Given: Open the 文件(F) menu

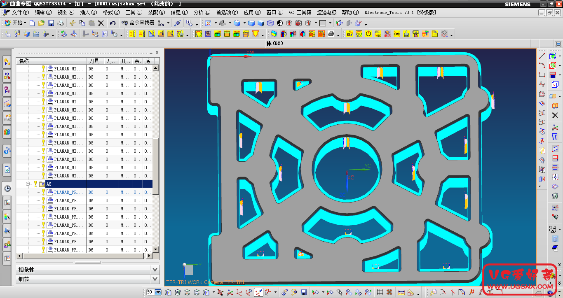Looking at the screenshot, I should point(20,13).
